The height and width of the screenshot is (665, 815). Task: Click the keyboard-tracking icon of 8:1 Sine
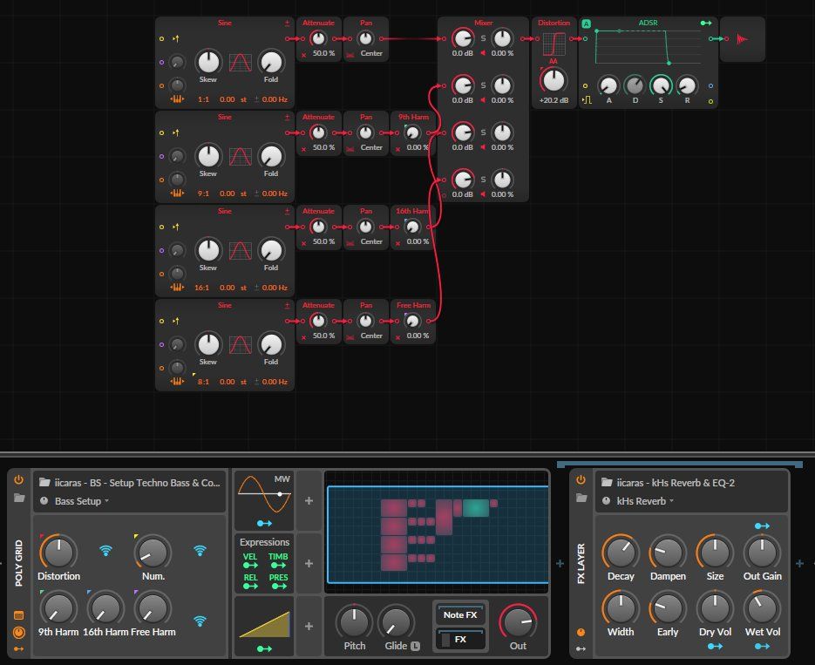click(x=177, y=382)
